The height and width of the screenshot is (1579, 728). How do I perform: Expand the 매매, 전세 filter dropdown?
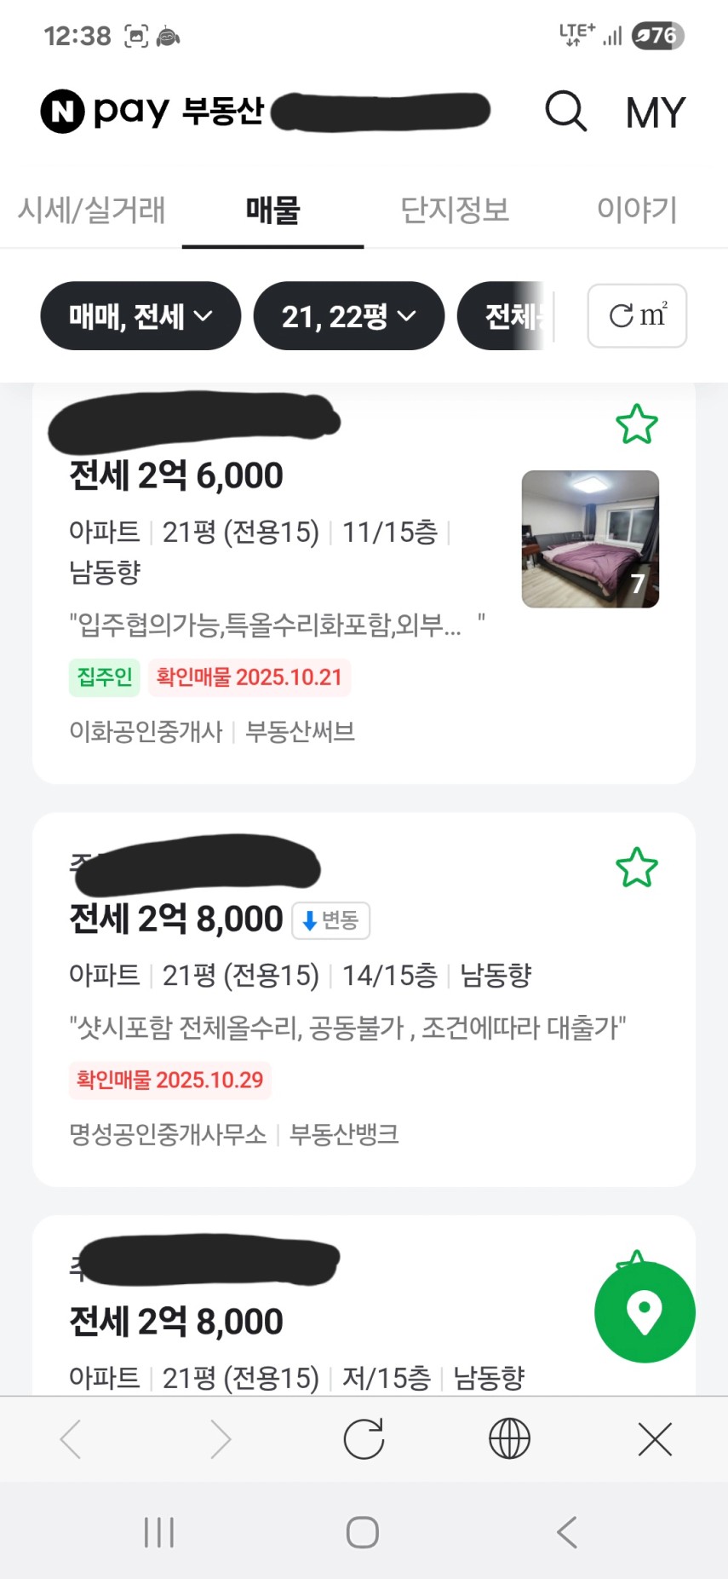click(140, 316)
